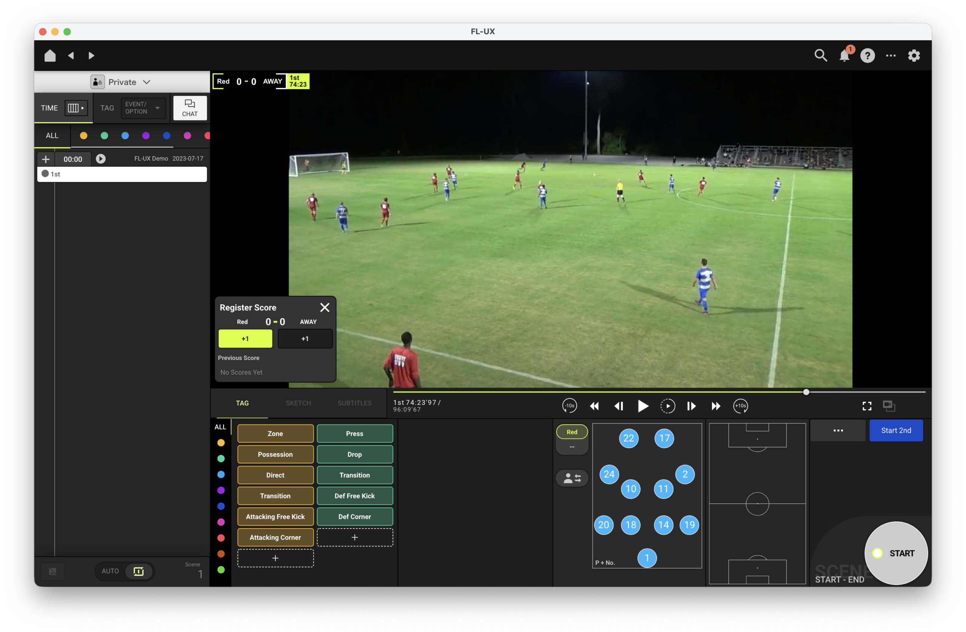Enter fullscreen video mode
Image resolution: width=966 pixels, height=632 pixels.
click(866, 406)
